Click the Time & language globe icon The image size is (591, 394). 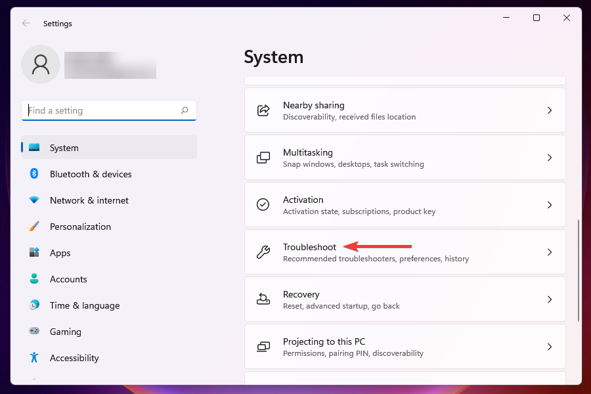pos(34,305)
